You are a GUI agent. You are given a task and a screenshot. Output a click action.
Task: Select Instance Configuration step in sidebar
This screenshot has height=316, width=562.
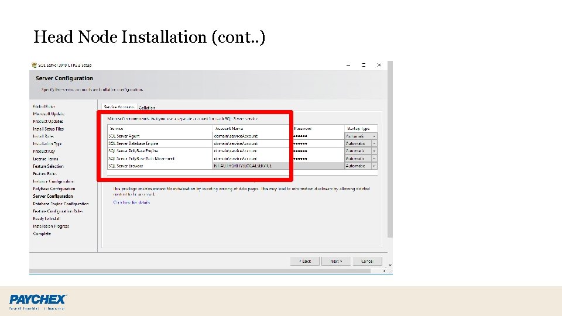click(x=53, y=181)
